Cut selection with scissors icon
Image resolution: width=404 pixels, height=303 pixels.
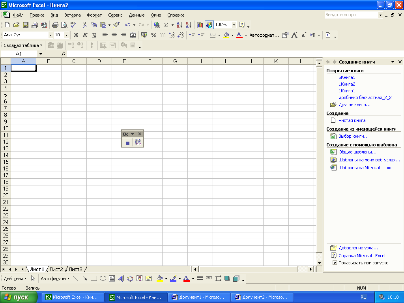click(x=84, y=25)
